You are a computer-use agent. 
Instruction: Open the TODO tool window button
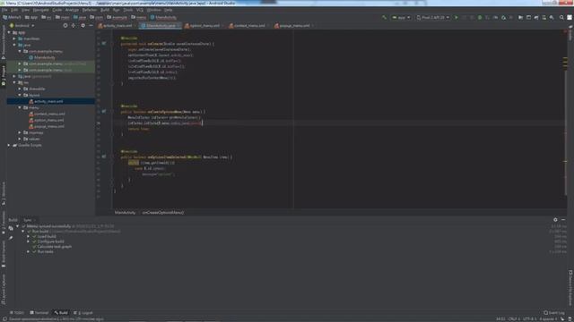(x=17, y=313)
